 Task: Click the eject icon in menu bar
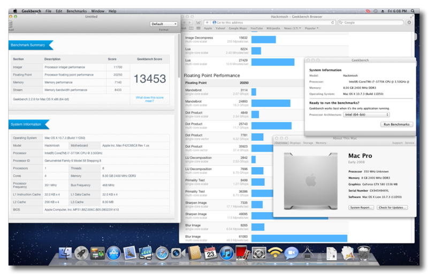383,11
